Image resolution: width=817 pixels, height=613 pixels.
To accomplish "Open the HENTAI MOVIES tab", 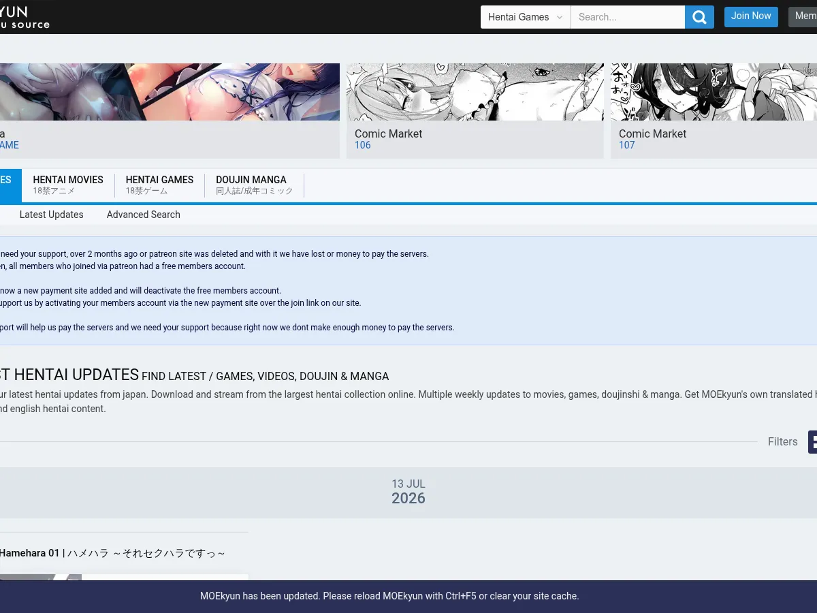I will pos(68,185).
